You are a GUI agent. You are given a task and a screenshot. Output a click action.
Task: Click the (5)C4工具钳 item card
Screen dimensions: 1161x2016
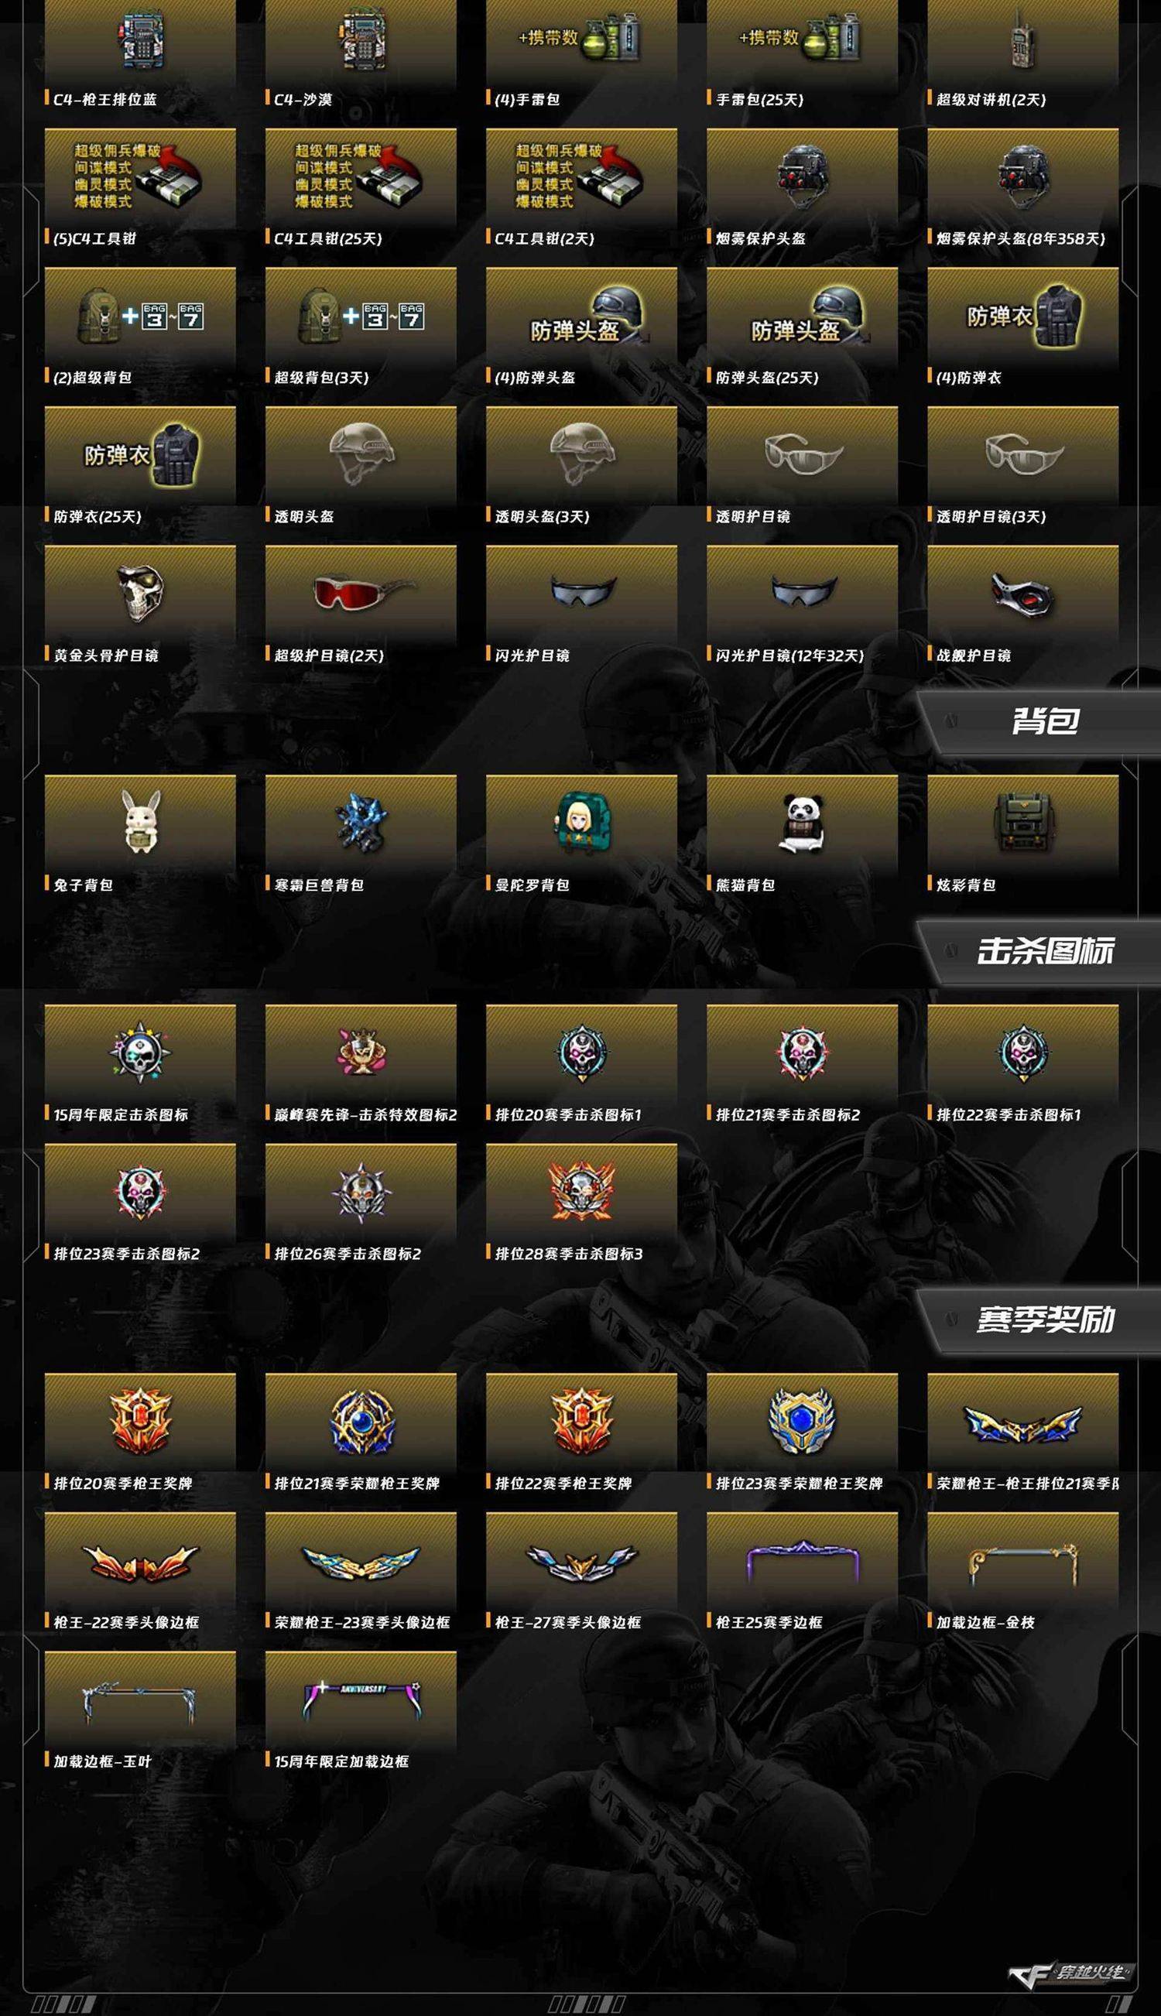pyautogui.click(x=140, y=188)
